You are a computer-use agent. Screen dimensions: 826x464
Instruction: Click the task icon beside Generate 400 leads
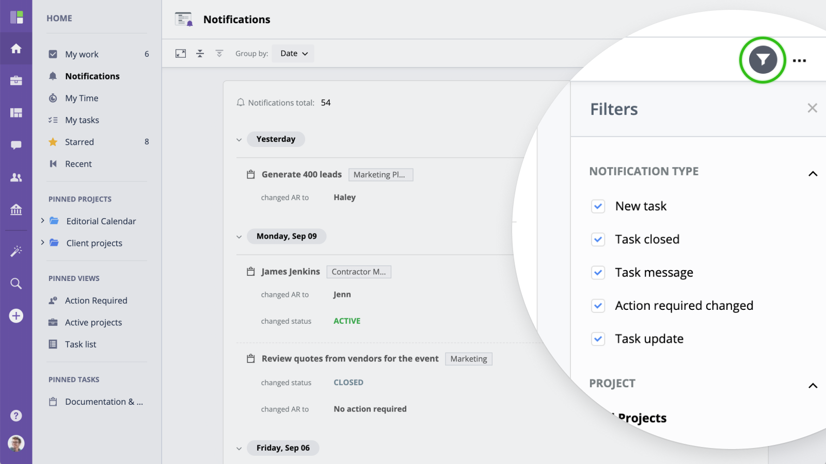(x=251, y=174)
